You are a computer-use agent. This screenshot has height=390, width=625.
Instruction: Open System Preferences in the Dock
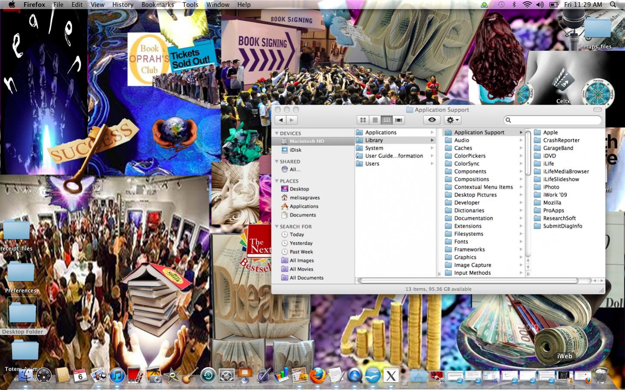[x=227, y=376]
